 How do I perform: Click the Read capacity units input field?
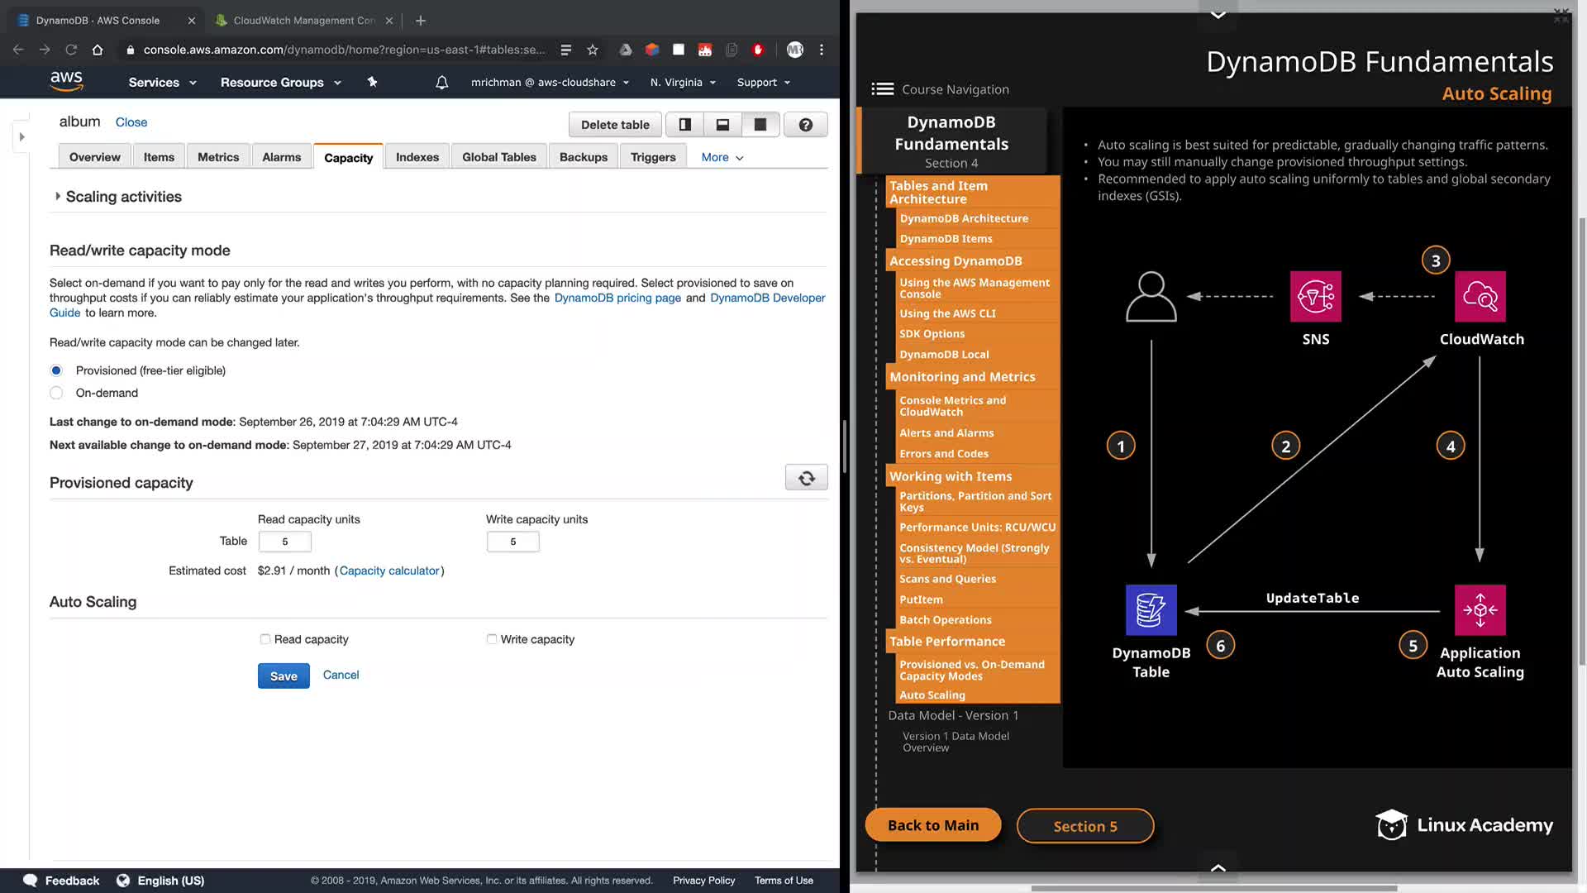click(285, 542)
